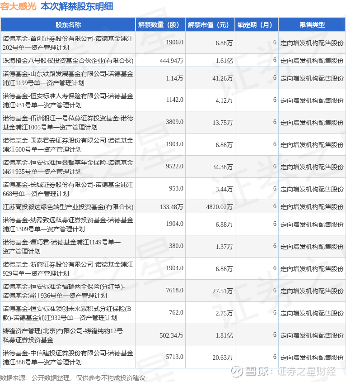Image resolution: width=346 pixels, height=382 pixels.
Task: Click the market value 13.75万
Action: point(223,123)
